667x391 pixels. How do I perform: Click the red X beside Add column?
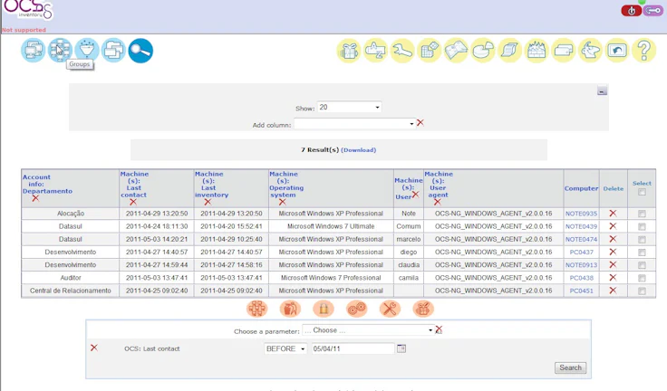coord(420,122)
